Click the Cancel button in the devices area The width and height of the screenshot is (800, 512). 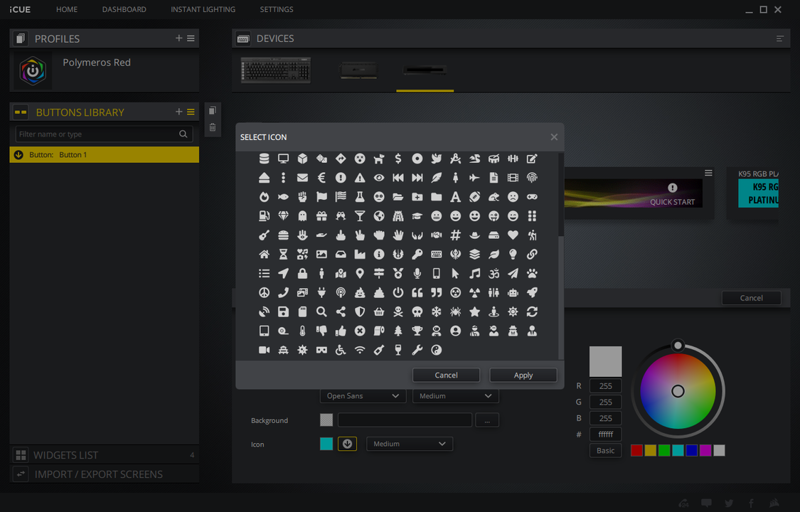pyautogui.click(x=751, y=298)
